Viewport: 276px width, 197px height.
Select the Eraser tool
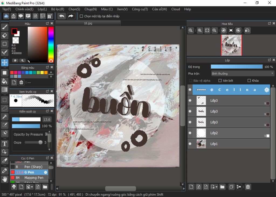coord(5,35)
